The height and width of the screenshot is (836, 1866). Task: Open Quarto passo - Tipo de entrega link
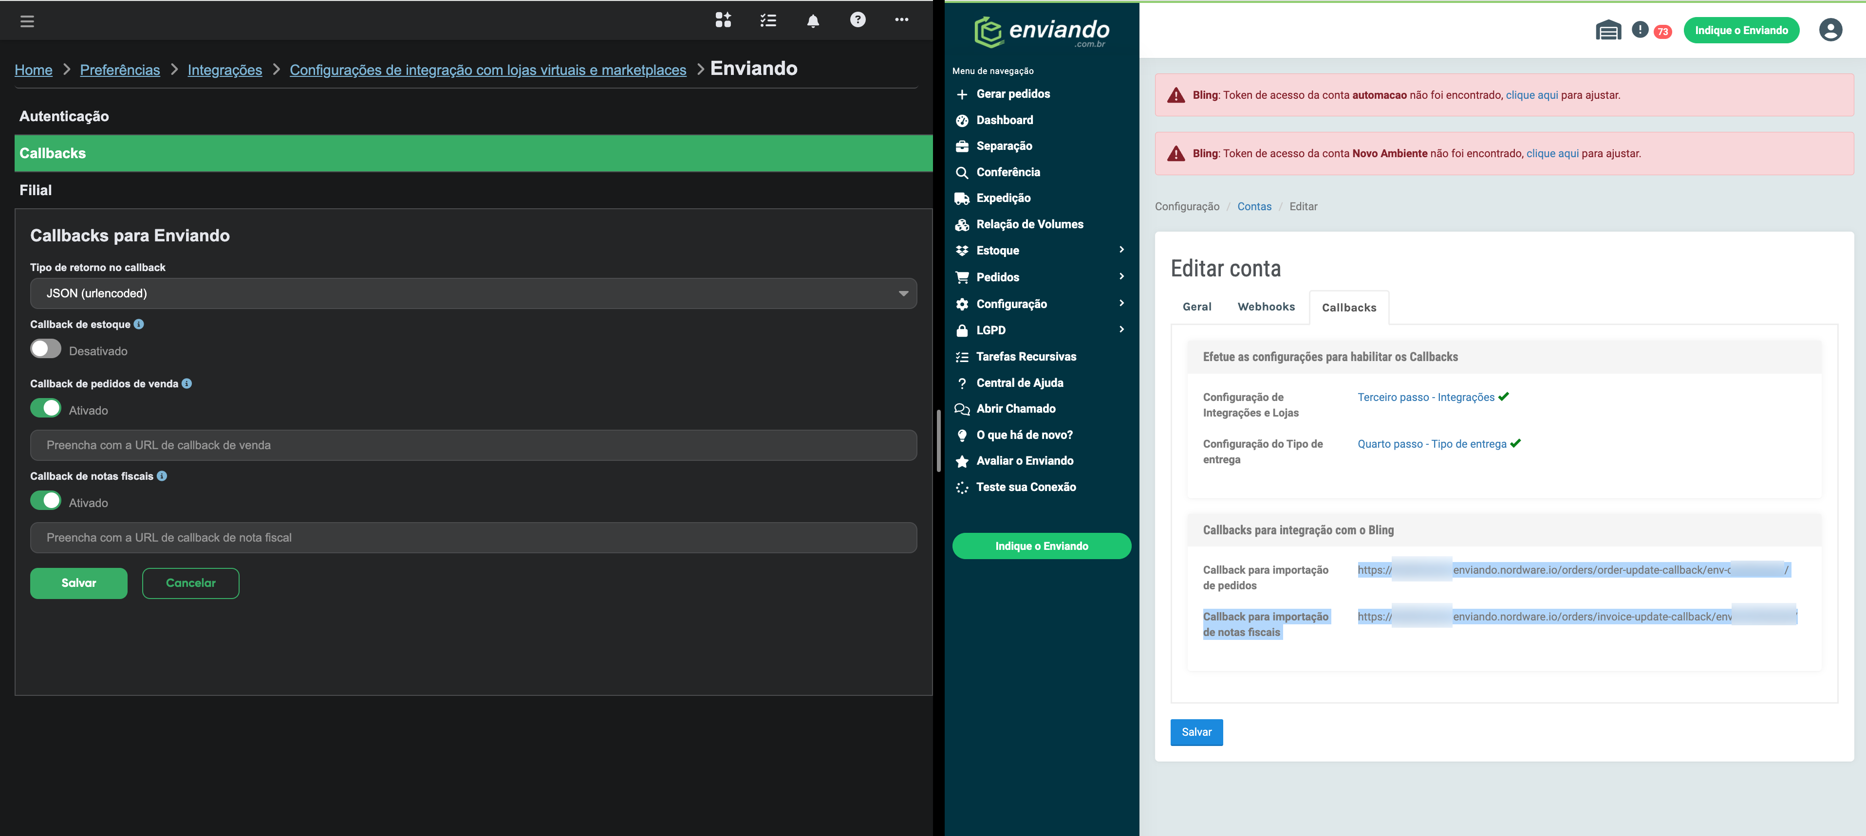tap(1431, 444)
